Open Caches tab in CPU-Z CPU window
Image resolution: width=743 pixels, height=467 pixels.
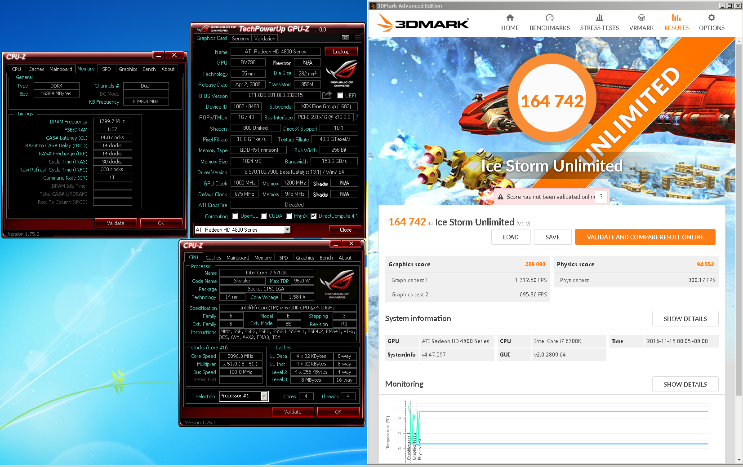(214, 258)
